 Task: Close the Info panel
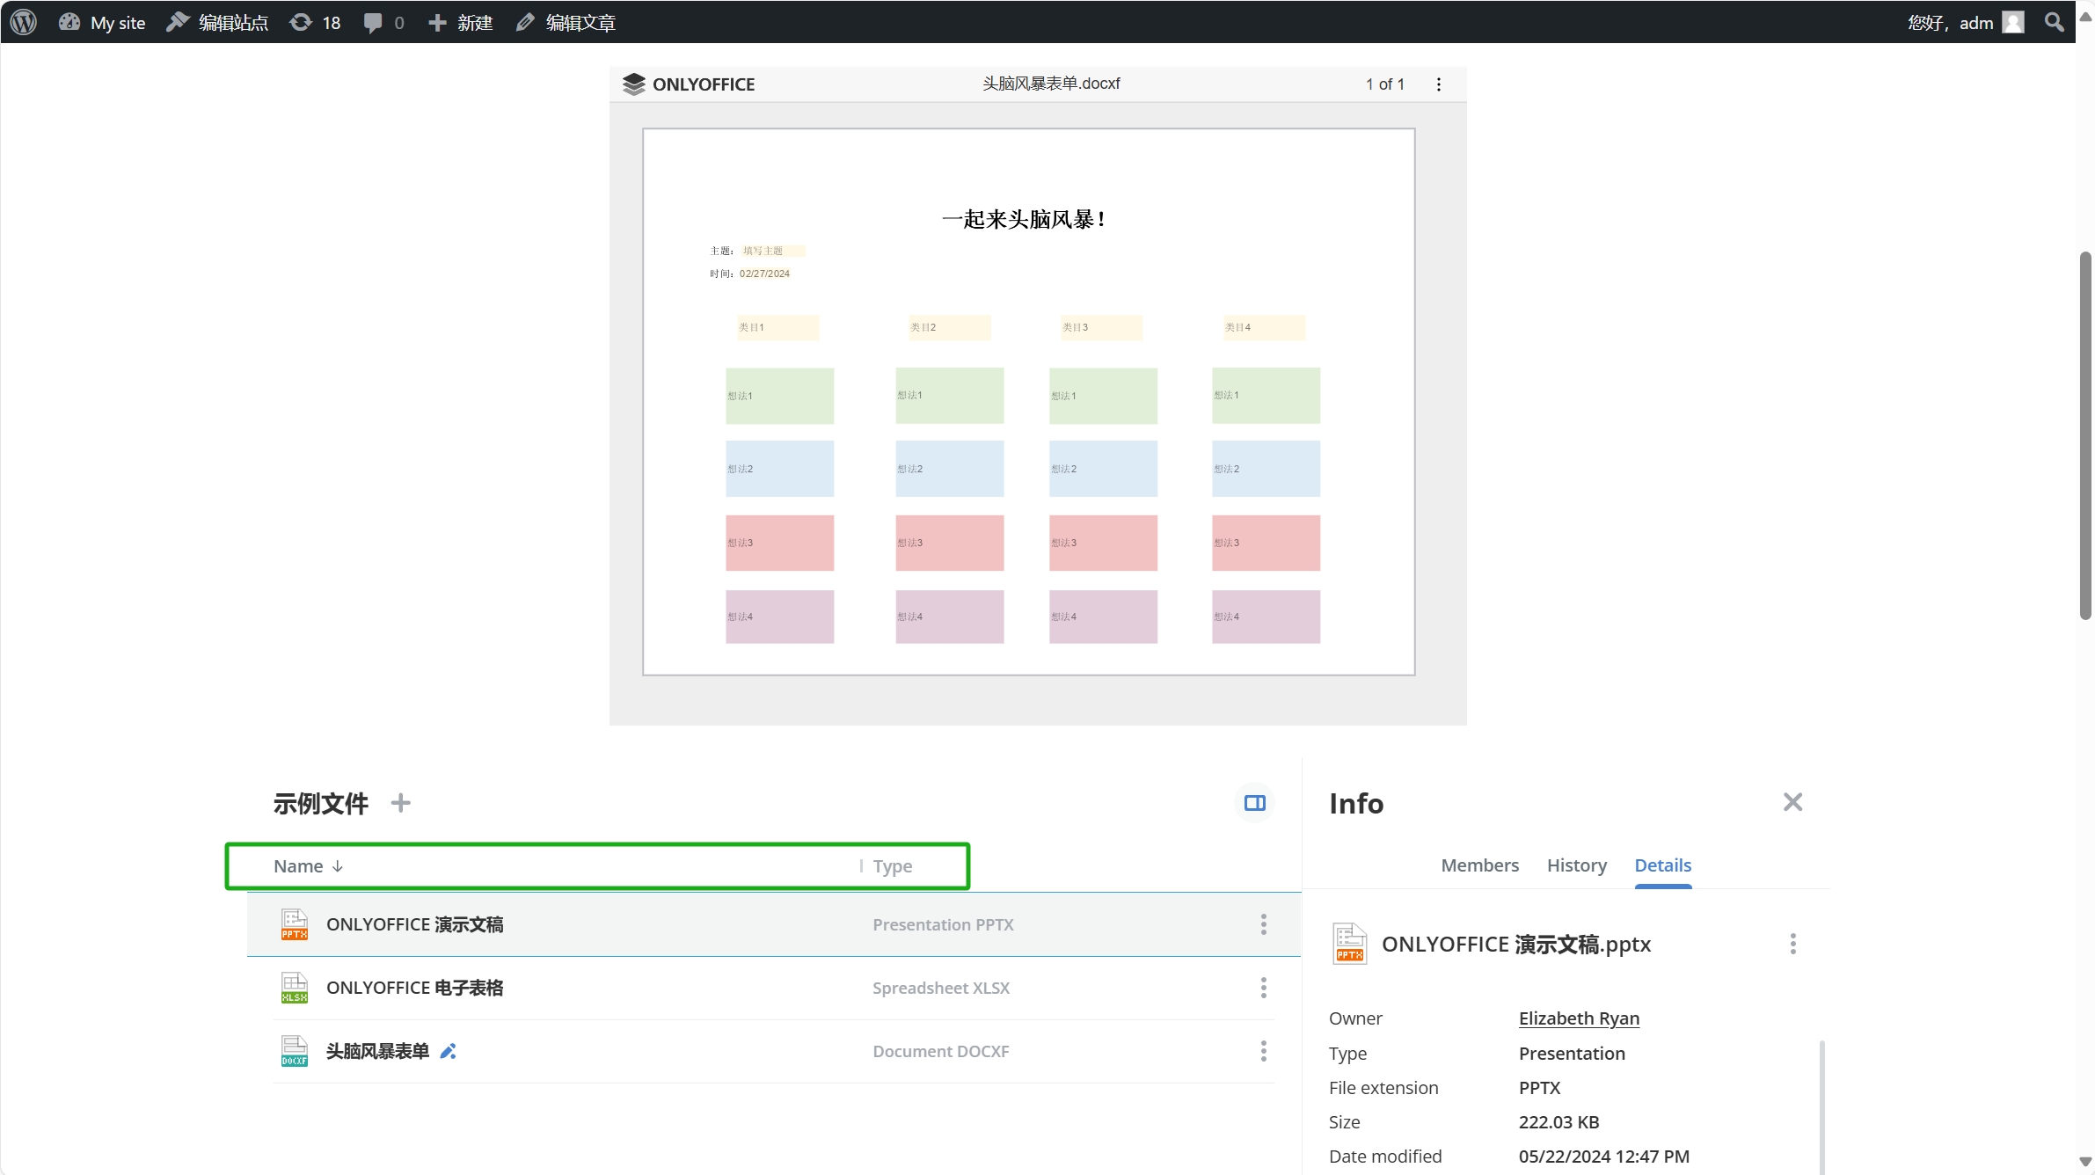1792,802
